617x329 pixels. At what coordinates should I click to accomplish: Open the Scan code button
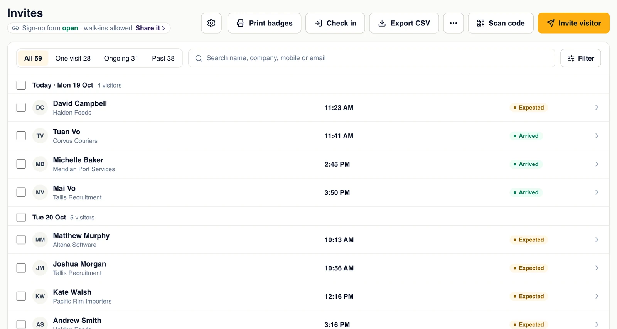[501, 23]
